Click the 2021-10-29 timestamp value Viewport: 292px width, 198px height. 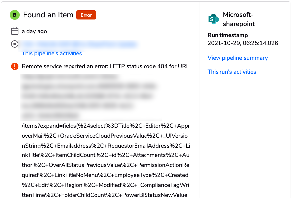(x=243, y=43)
